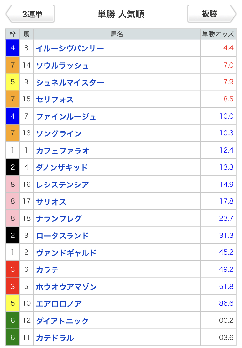
Task: Open セリフォス horse page
Action: 55,100
